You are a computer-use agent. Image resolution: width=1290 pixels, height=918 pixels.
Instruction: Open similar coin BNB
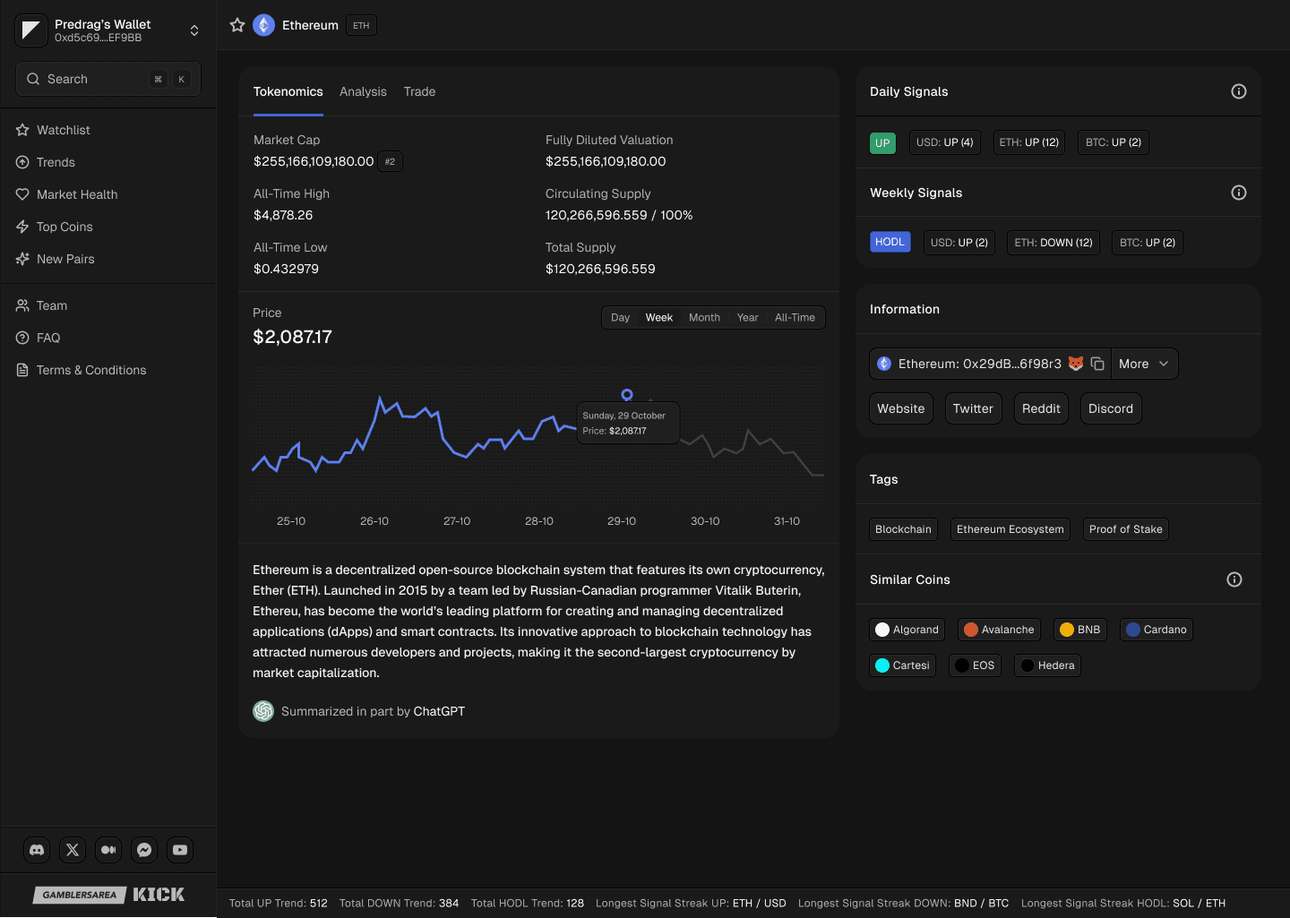(1079, 630)
